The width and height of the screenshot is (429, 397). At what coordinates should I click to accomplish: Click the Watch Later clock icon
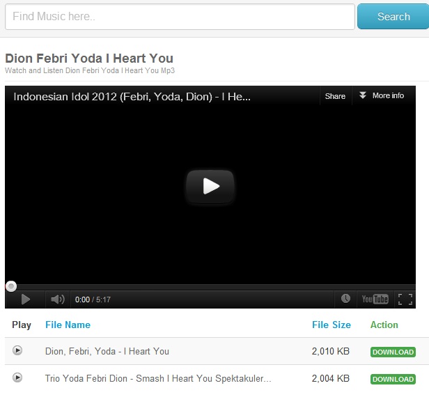pos(345,299)
